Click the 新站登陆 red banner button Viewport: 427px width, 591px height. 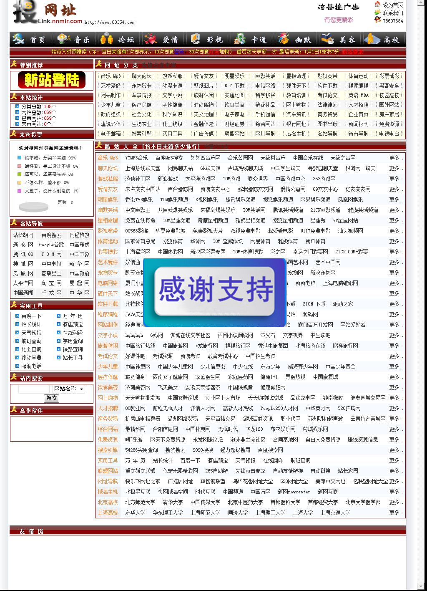coord(52,80)
